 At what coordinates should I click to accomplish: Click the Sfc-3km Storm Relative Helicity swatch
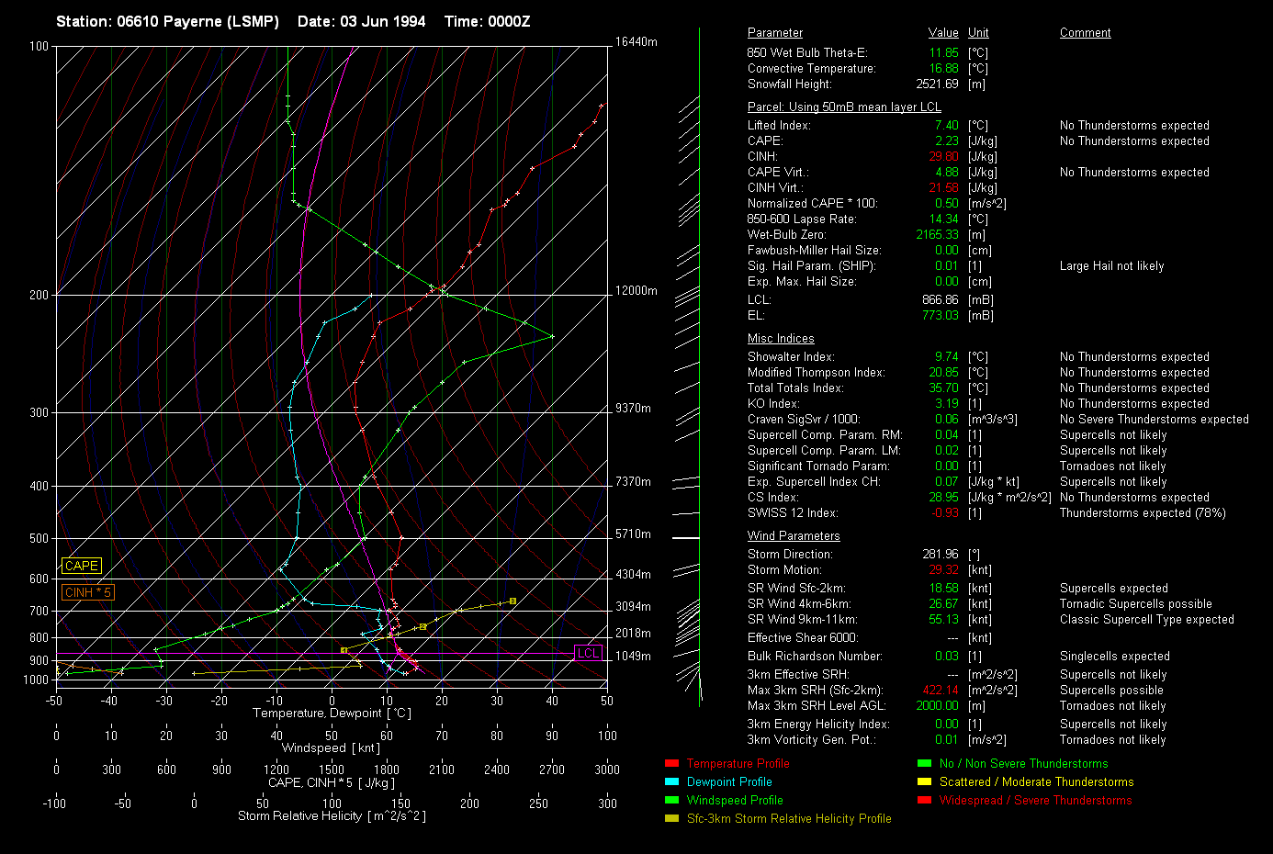pyautogui.click(x=671, y=818)
